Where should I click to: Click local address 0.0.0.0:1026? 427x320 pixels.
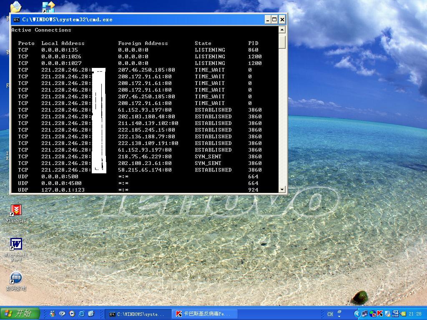[61, 57]
